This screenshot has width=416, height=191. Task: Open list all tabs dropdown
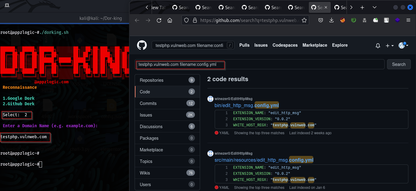click(x=374, y=8)
